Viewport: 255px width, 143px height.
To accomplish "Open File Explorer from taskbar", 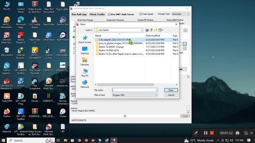I will click(65, 140).
